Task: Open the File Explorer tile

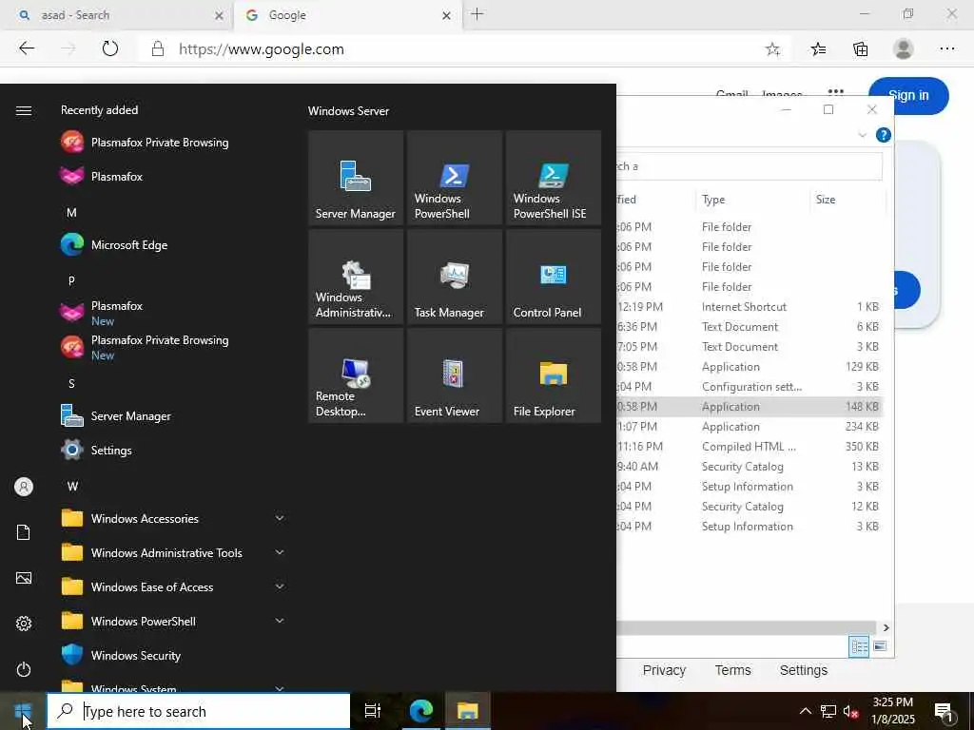Action: 553,375
